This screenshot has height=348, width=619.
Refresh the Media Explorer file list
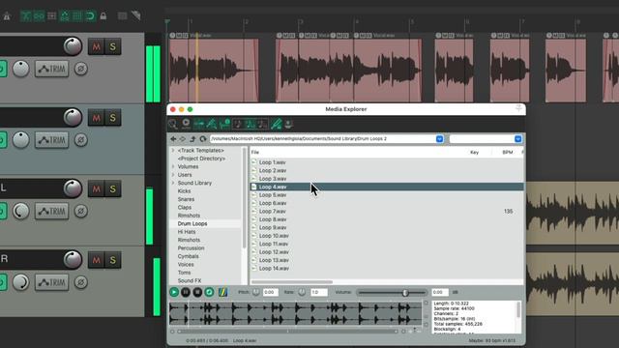[x=203, y=139]
